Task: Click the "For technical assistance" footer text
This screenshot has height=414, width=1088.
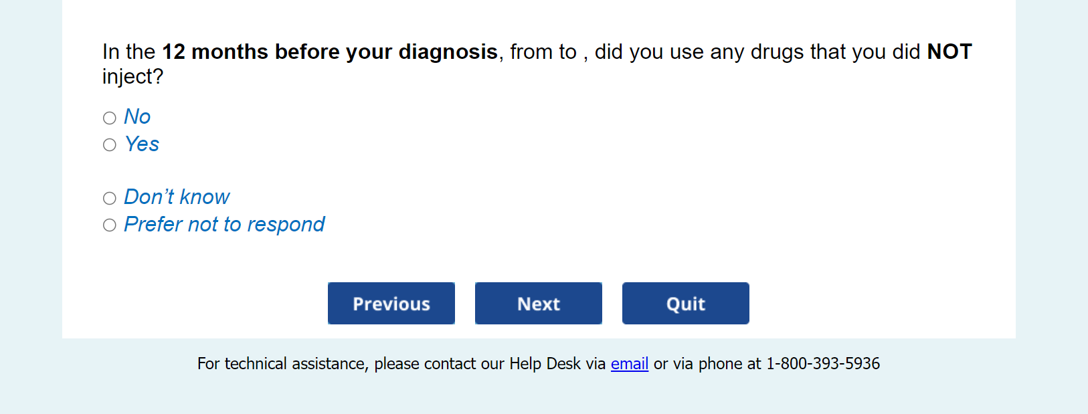Action: click(x=282, y=364)
